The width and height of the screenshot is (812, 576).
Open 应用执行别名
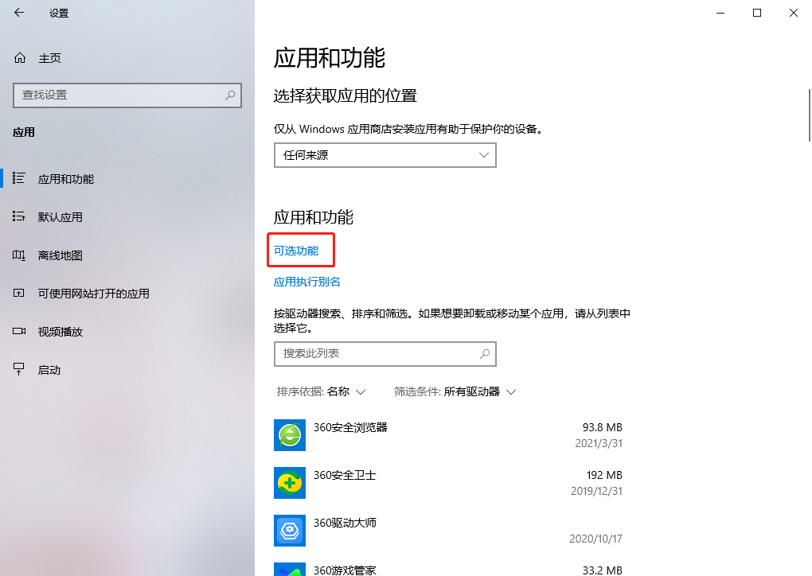(x=306, y=281)
